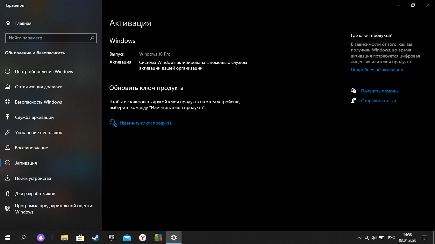The image size is (435, 244).
Task: Click the Активация page heading
Action: [x=130, y=23]
